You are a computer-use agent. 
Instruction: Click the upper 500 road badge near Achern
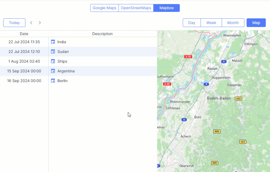217,132
